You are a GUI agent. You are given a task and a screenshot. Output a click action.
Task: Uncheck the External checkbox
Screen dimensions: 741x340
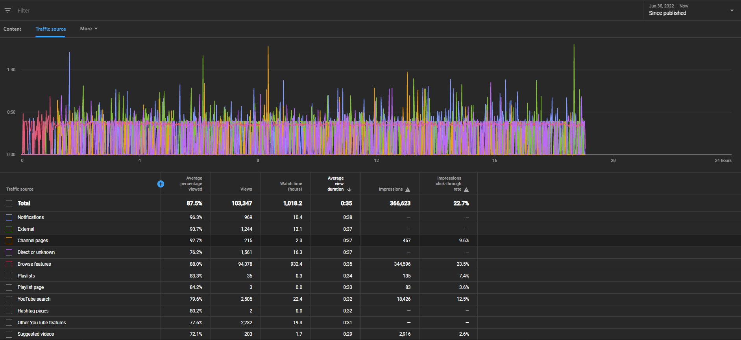[x=9, y=229]
